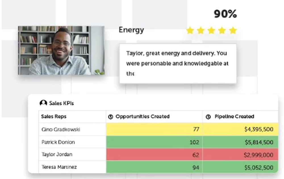Image resolution: width=284 pixels, height=179 pixels.
Task: Open the video thumbnail of the smiling man
Action: 61,50
